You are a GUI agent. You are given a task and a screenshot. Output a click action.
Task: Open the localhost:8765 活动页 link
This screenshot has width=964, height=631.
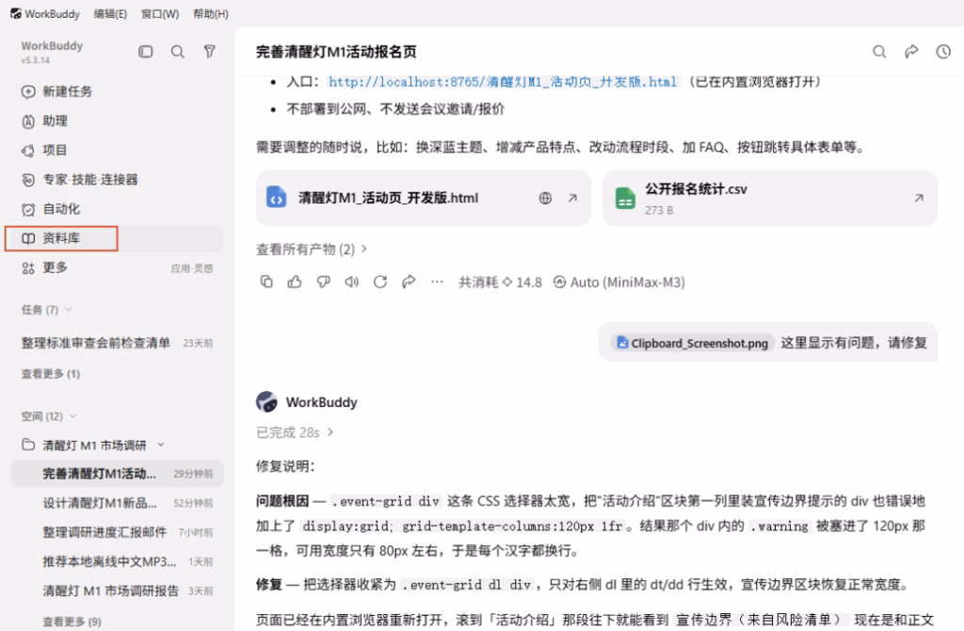(x=503, y=82)
